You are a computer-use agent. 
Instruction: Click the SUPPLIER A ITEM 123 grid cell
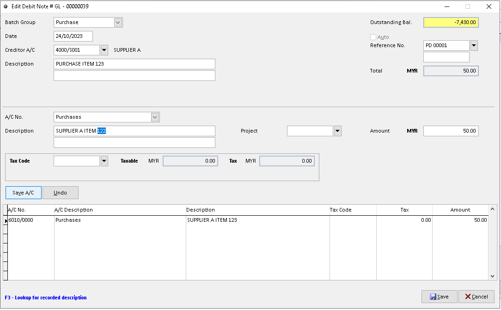click(258, 220)
